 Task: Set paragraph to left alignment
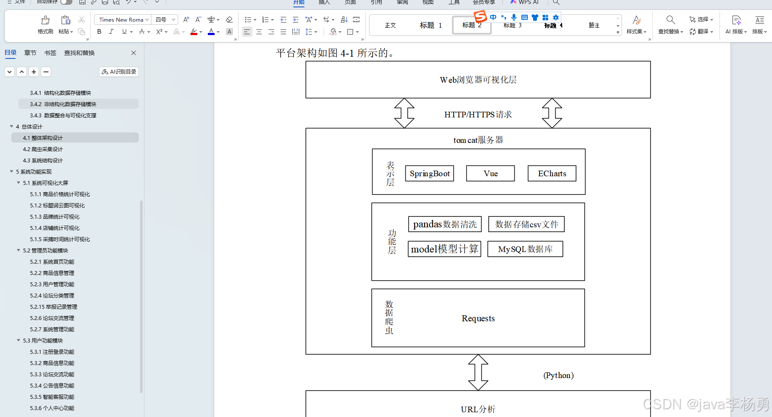coord(247,32)
